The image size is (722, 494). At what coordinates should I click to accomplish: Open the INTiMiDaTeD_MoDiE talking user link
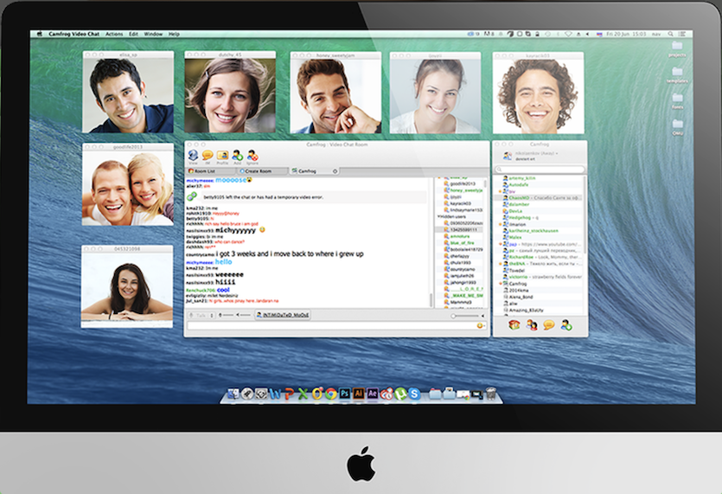283,315
